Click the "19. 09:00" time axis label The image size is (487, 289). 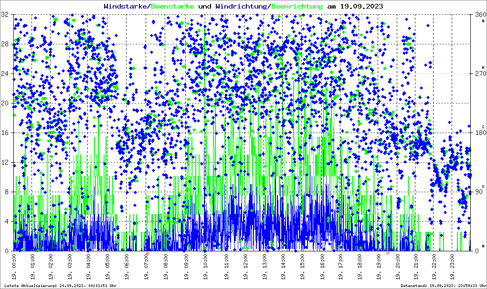pyautogui.click(x=186, y=267)
